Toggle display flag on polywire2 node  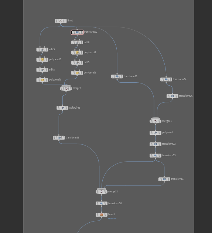coord(160,133)
